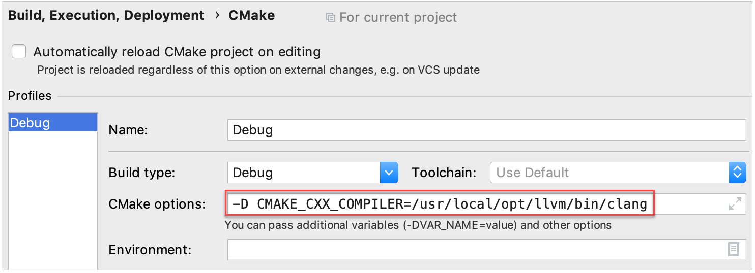Click the expand icon in CMake options field

735,204
